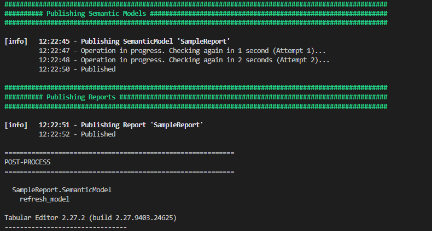Click the 12:22:50 Published line
This screenshot has height=231, width=432.
(77, 69)
